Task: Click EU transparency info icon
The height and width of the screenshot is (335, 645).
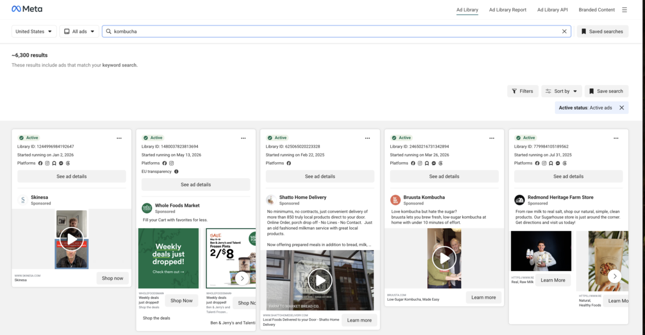Action: (x=176, y=172)
